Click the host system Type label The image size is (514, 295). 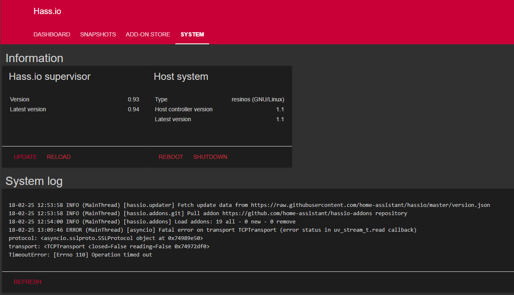click(x=161, y=99)
